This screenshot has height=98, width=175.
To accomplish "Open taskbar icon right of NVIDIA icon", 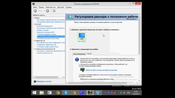I will coord(98,93).
